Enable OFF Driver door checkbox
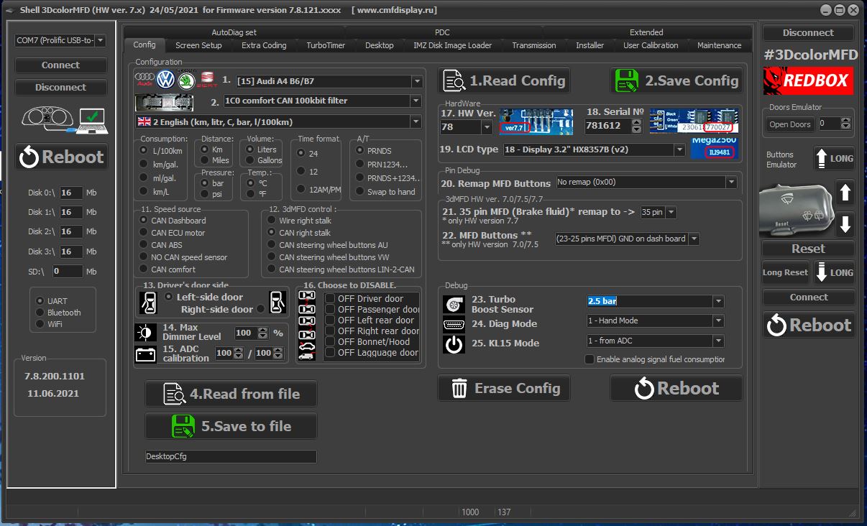 click(330, 299)
